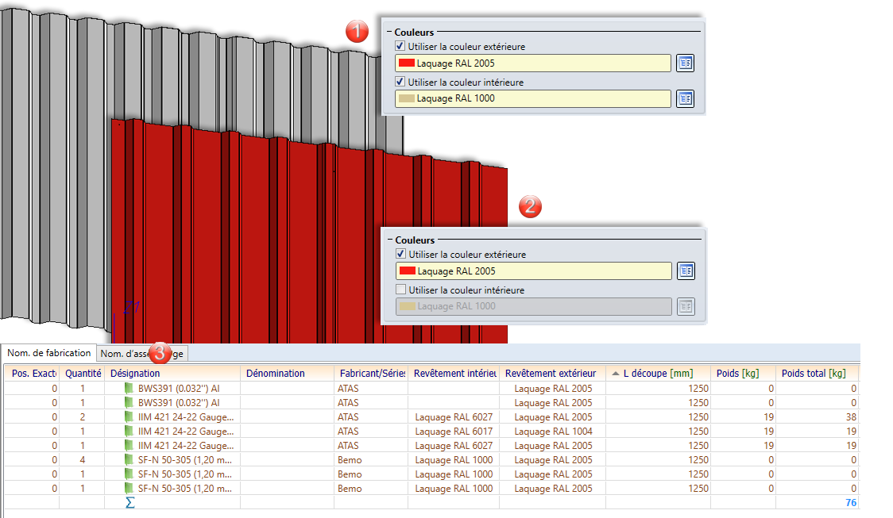Viewport: 893px width, 518px height.
Task: Click the greyed-out Laquage RAL 1000 field in lower panel
Action: click(534, 306)
